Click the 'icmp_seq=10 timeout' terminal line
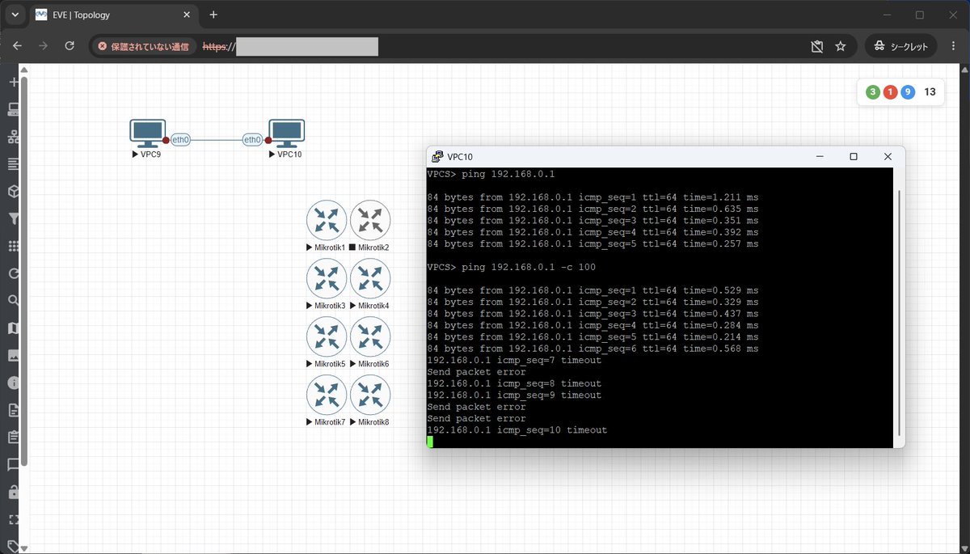The height and width of the screenshot is (554, 970). [x=517, y=430]
